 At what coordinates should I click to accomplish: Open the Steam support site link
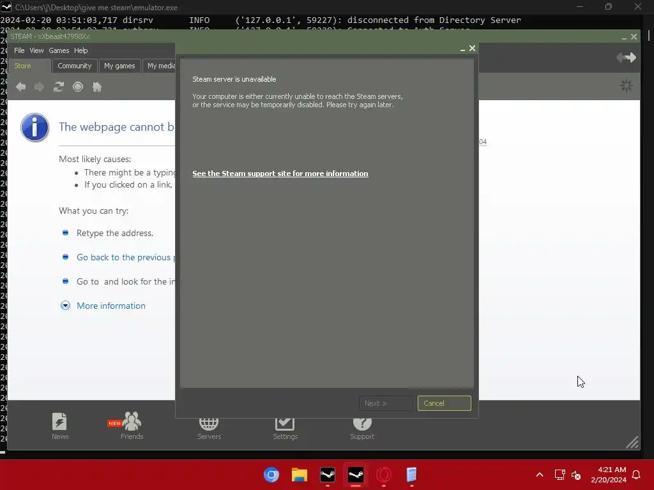click(280, 174)
